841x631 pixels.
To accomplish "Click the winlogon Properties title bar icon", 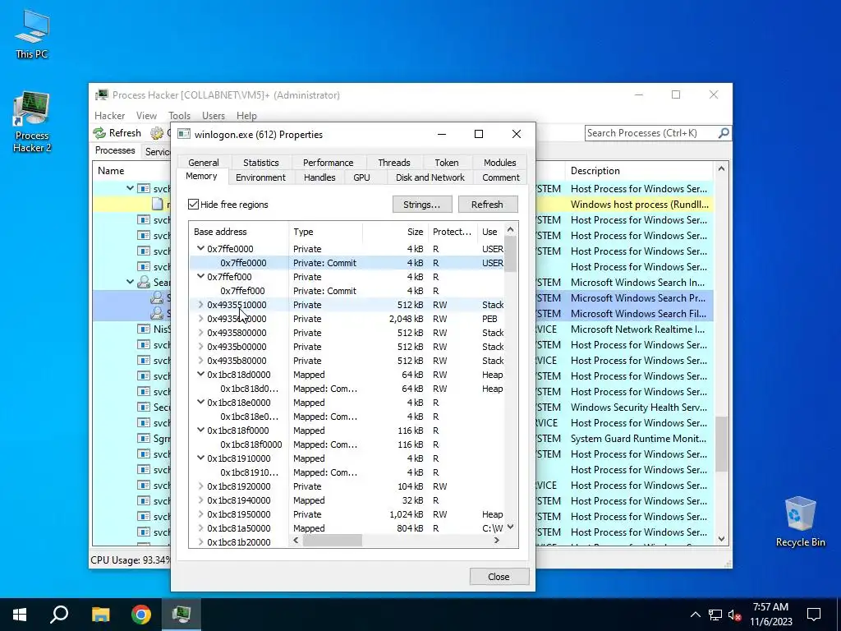I will tap(183, 134).
